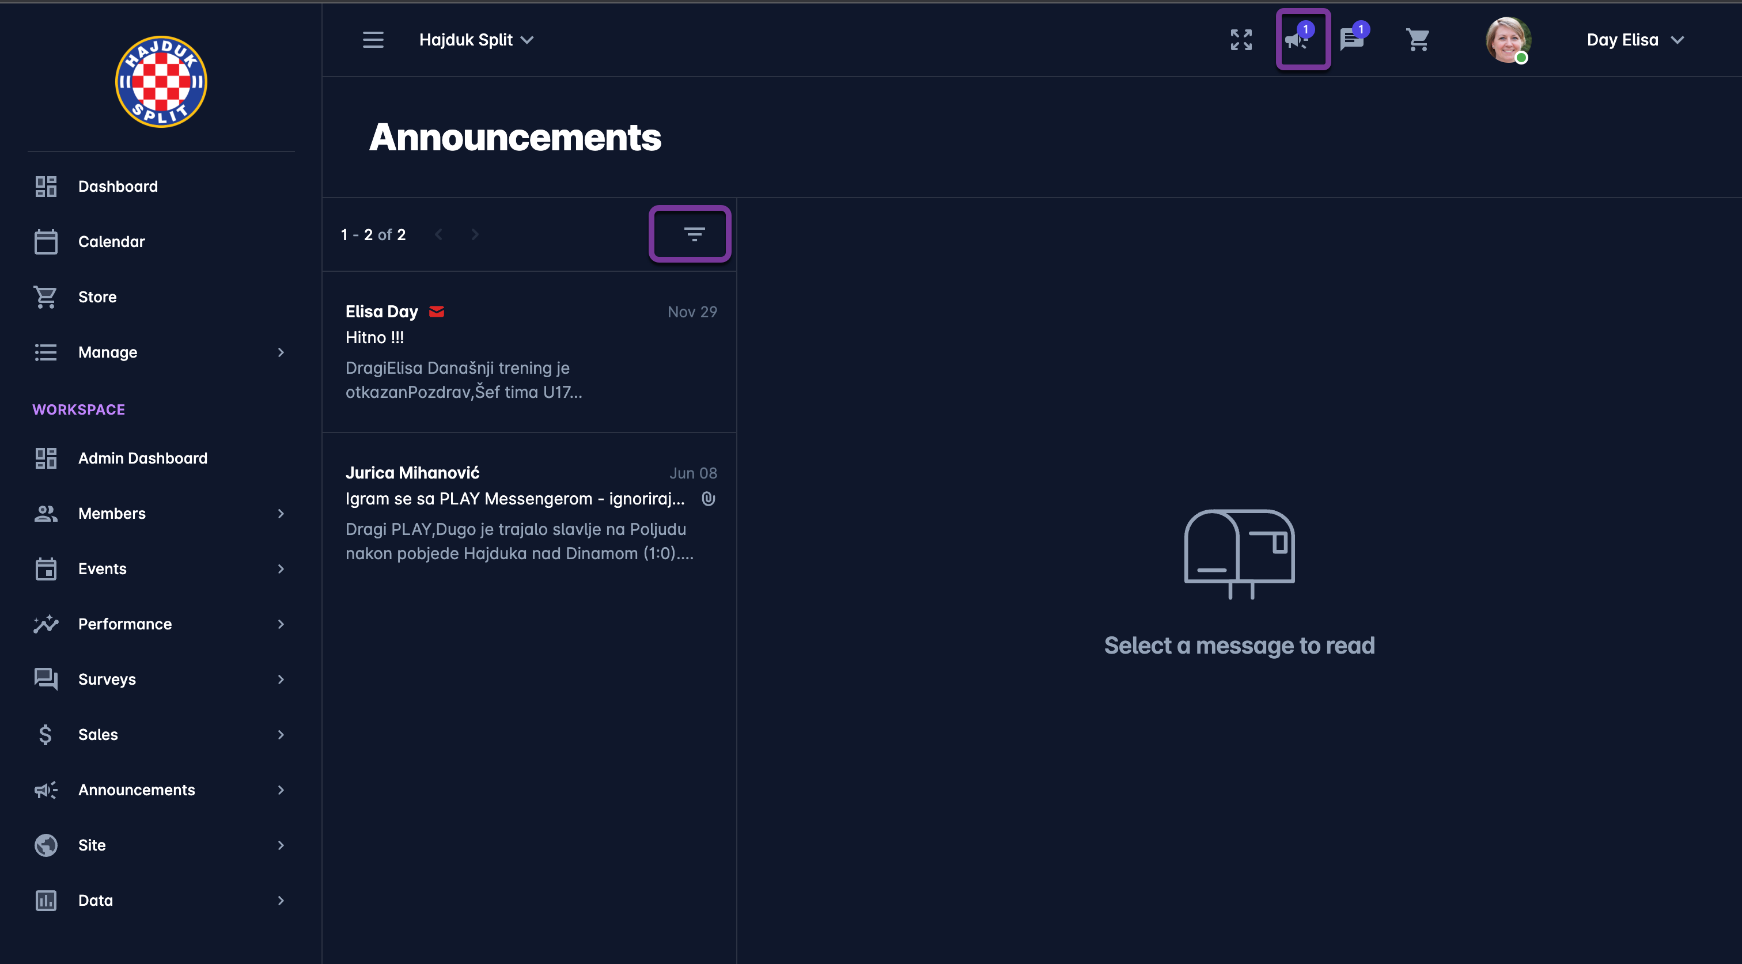The height and width of the screenshot is (964, 1742).
Task: Open the shopping cart icon in header
Action: (1418, 40)
